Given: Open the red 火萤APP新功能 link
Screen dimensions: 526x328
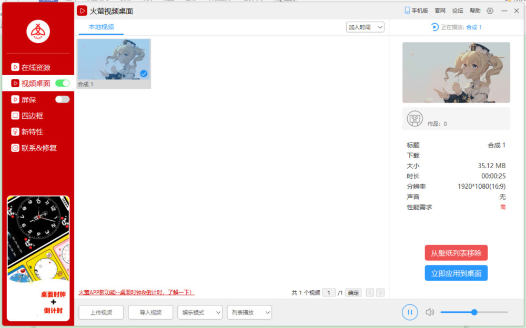Looking at the screenshot, I should [136, 292].
